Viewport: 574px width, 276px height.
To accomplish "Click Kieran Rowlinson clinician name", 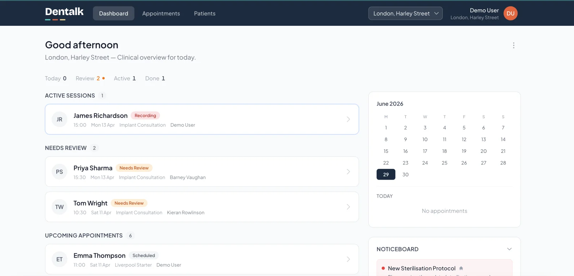I will pyautogui.click(x=185, y=213).
